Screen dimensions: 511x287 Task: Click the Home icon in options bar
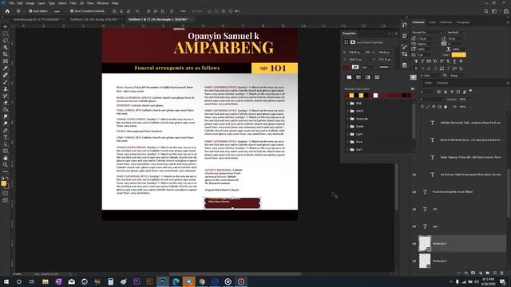7,11
